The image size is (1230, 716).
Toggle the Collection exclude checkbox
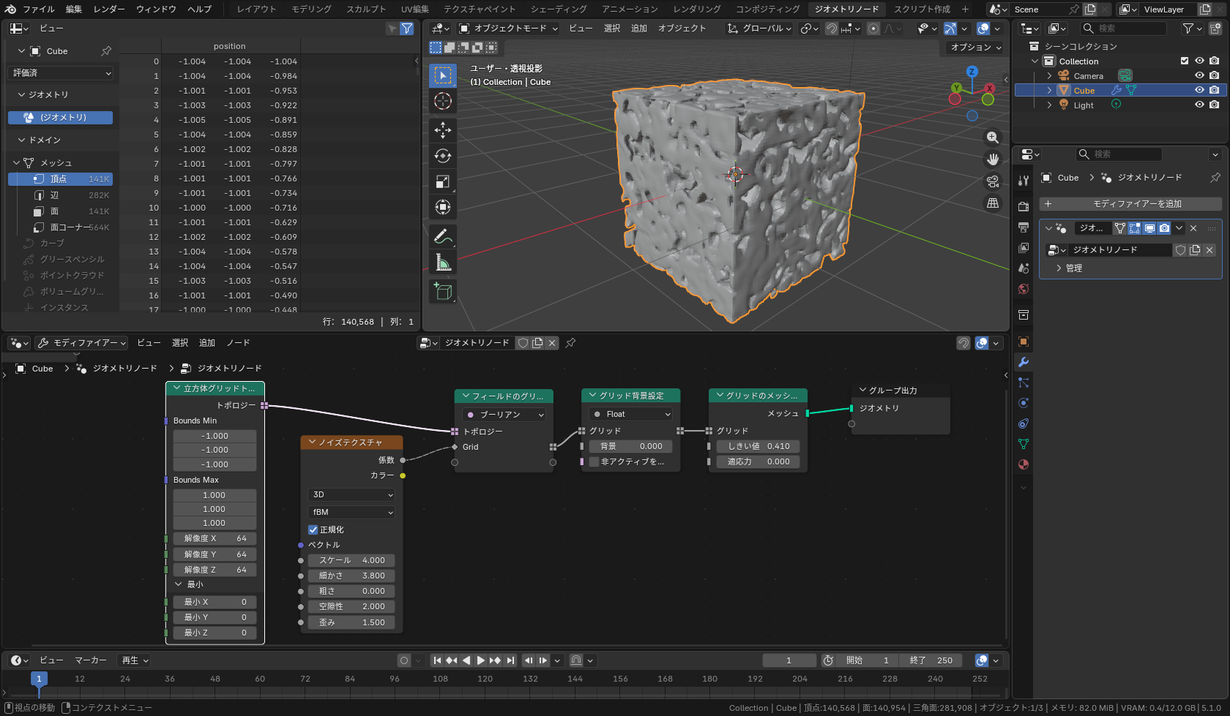1185,61
